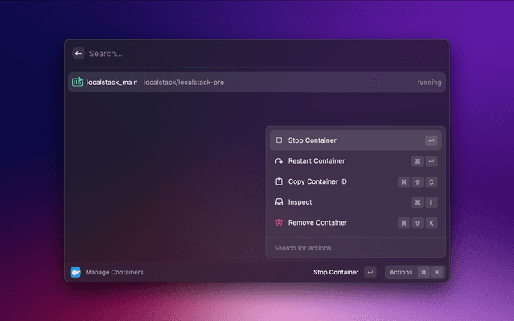Click the square stop icon in action menu
This screenshot has width=514, height=321.
point(279,140)
